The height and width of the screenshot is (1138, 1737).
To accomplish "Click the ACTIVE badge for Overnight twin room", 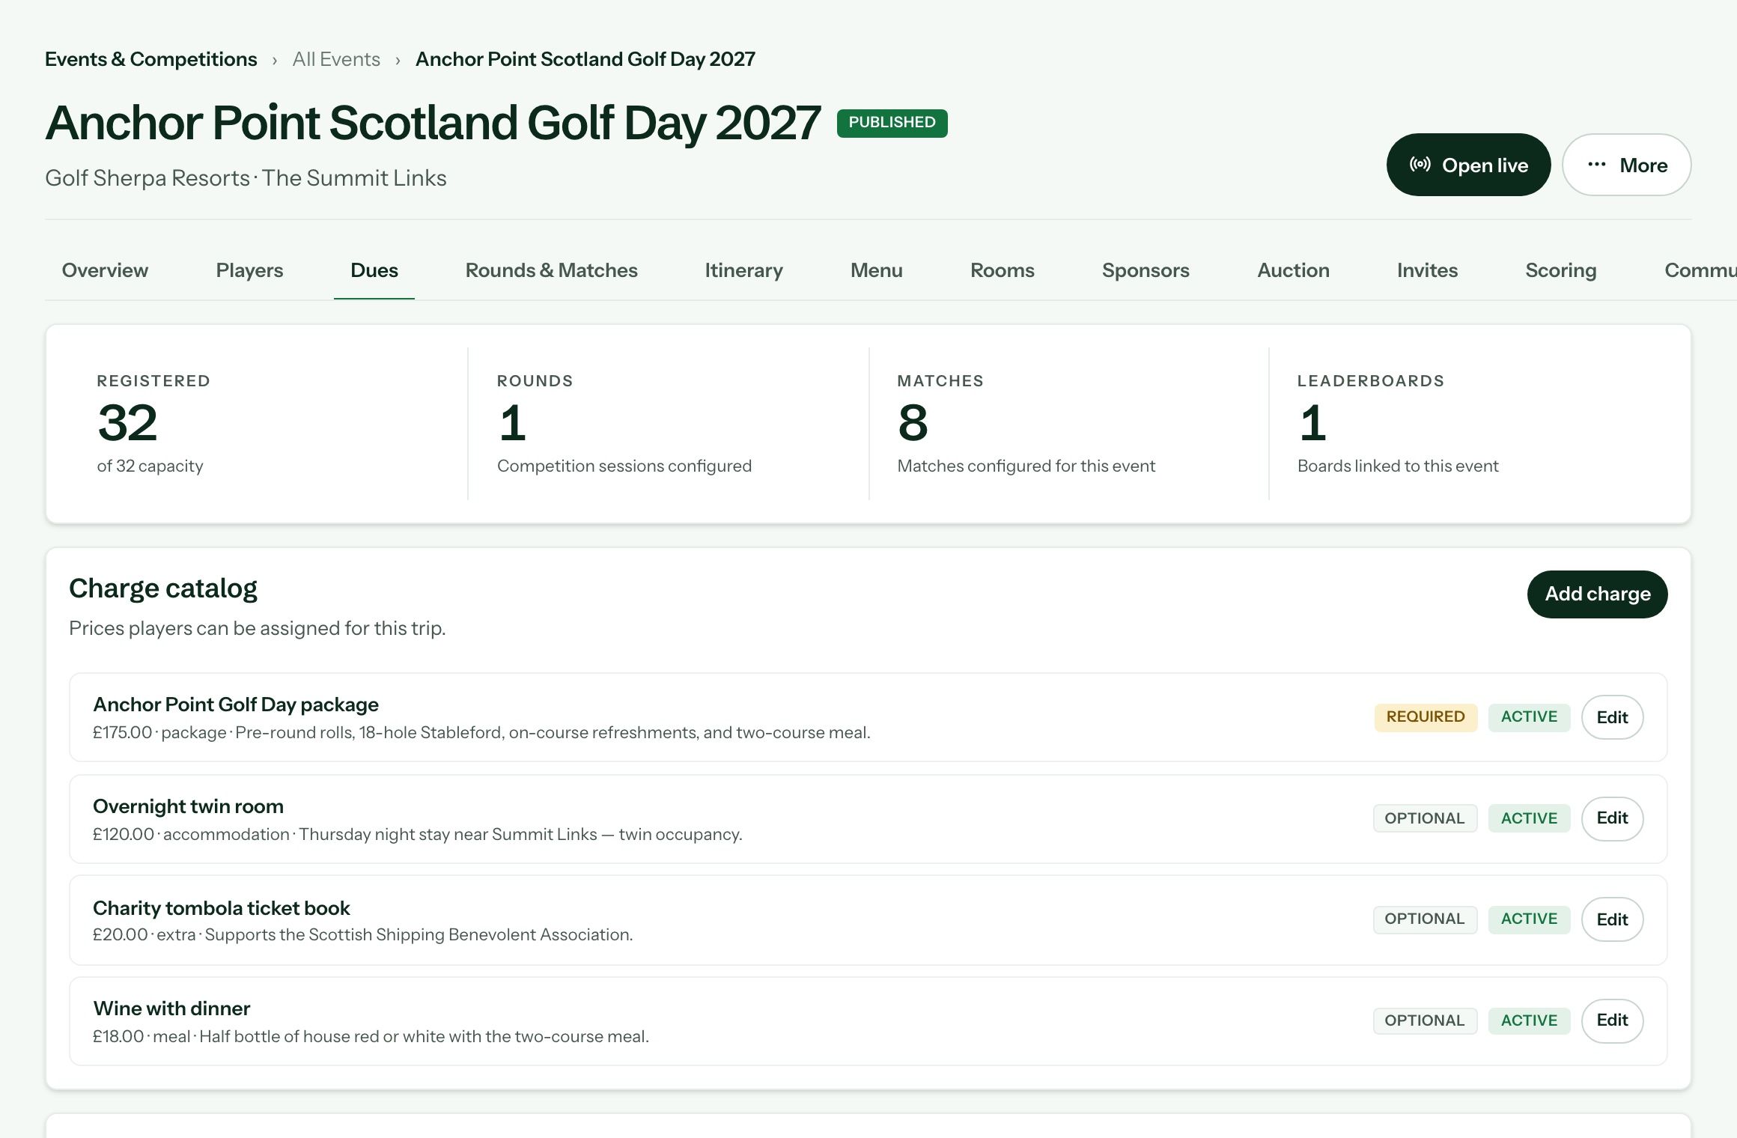I will point(1529,818).
